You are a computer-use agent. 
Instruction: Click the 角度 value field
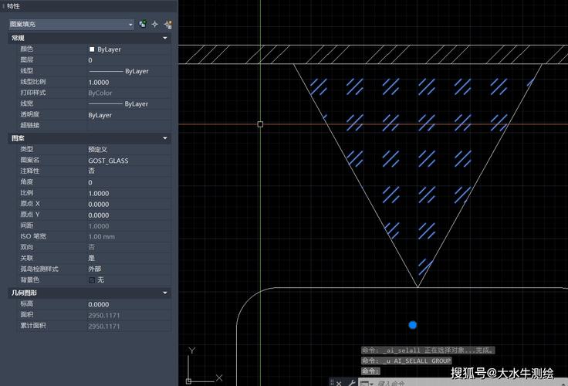click(91, 182)
